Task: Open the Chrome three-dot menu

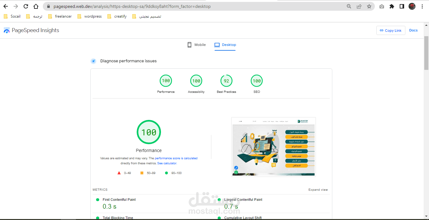Action: [x=422, y=6]
